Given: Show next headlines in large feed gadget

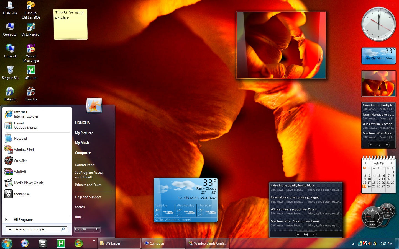Looking at the screenshot, I should click(x=314, y=234).
